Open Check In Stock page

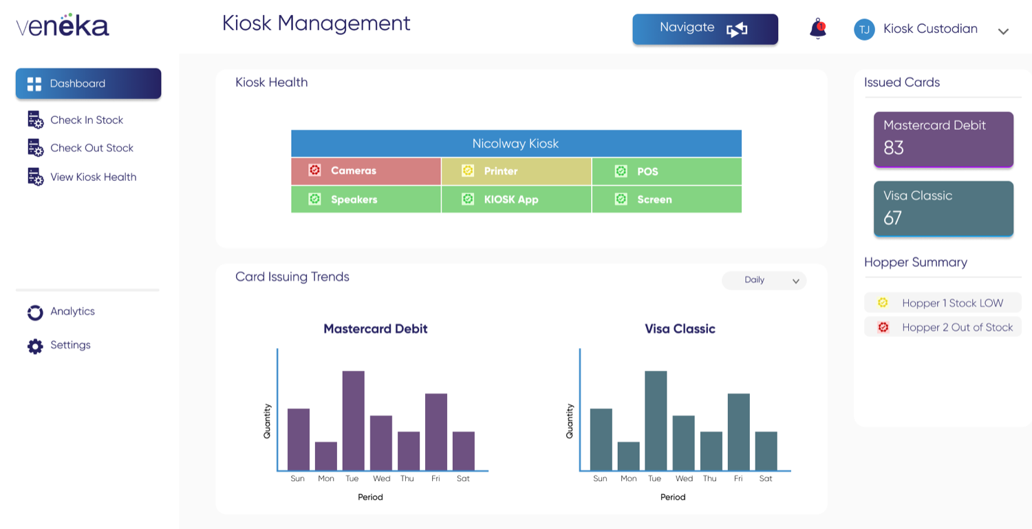point(87,120)
